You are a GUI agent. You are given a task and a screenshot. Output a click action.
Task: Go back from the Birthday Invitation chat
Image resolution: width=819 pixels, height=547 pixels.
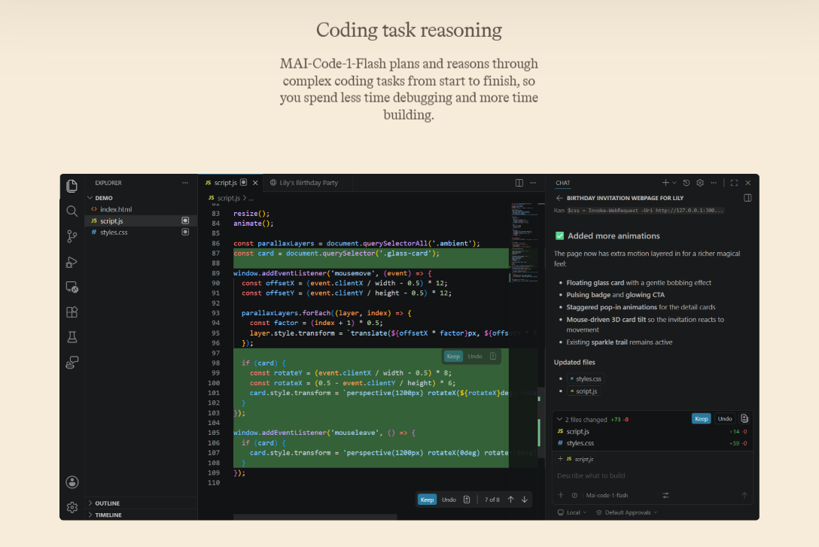click(559, 198)
